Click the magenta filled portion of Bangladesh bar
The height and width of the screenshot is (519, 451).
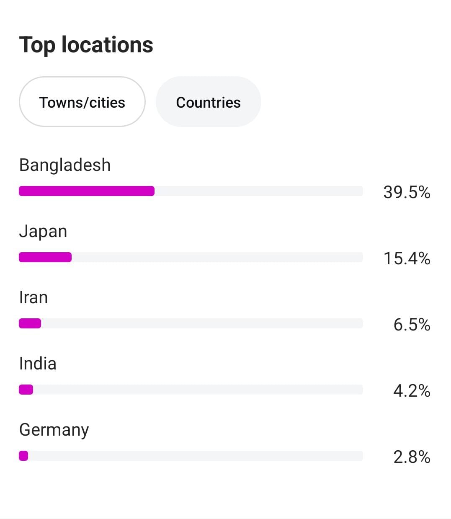click(87, 191)
